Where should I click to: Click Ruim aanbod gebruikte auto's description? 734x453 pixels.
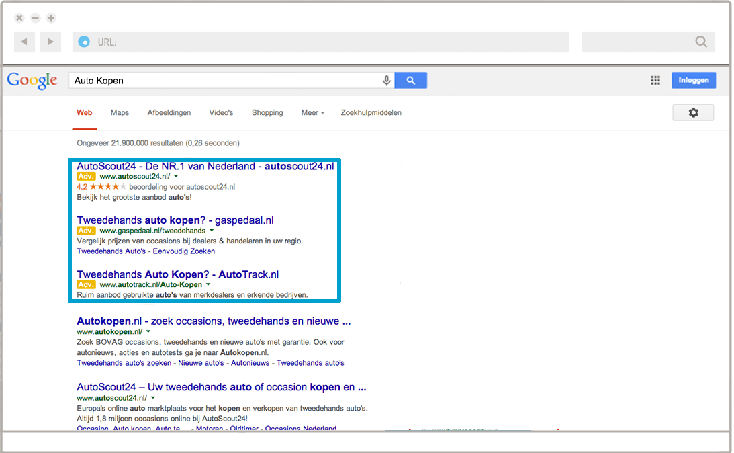192,294
